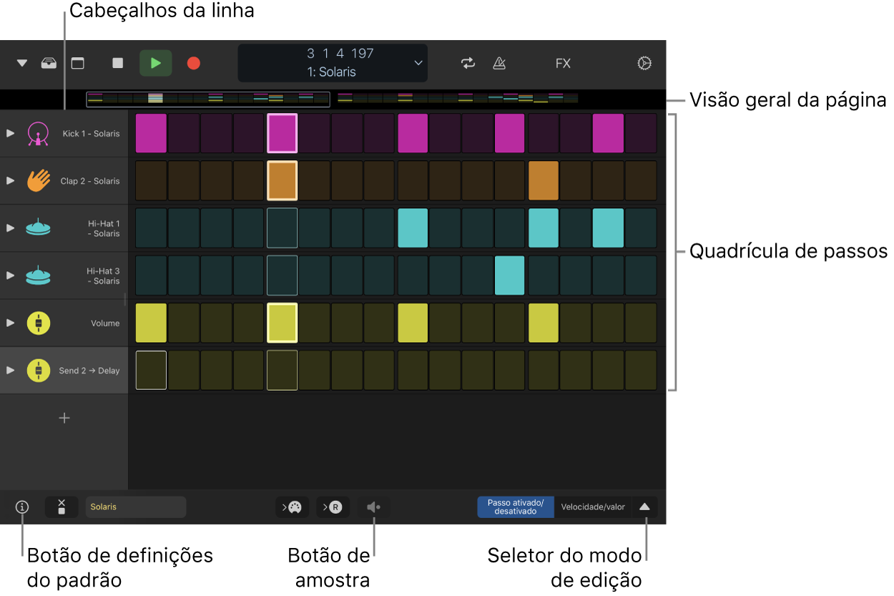Screen dimensions: 894x596
Task: Expand the Kick 1 - Solaris row
Action: [x=10, y=133]
